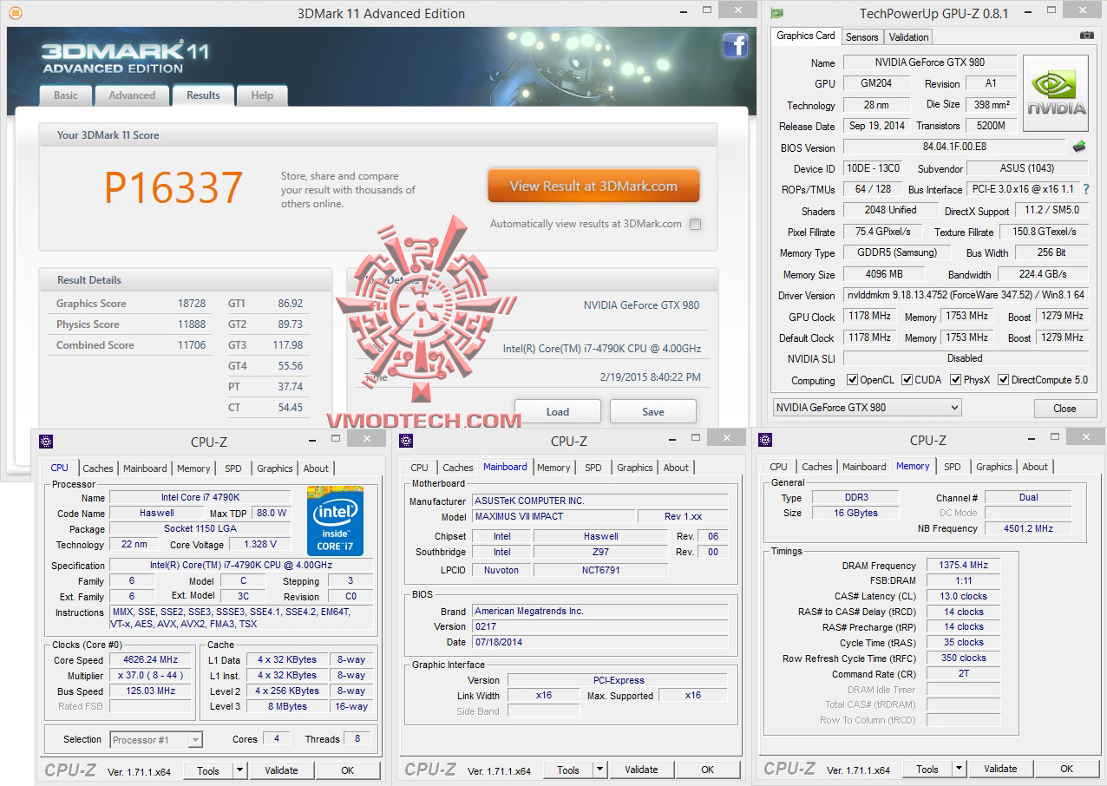The image size is (1107, 786).
Task: Click the Bus Speed value 125.03 MHz
Action: click(151, 691)
